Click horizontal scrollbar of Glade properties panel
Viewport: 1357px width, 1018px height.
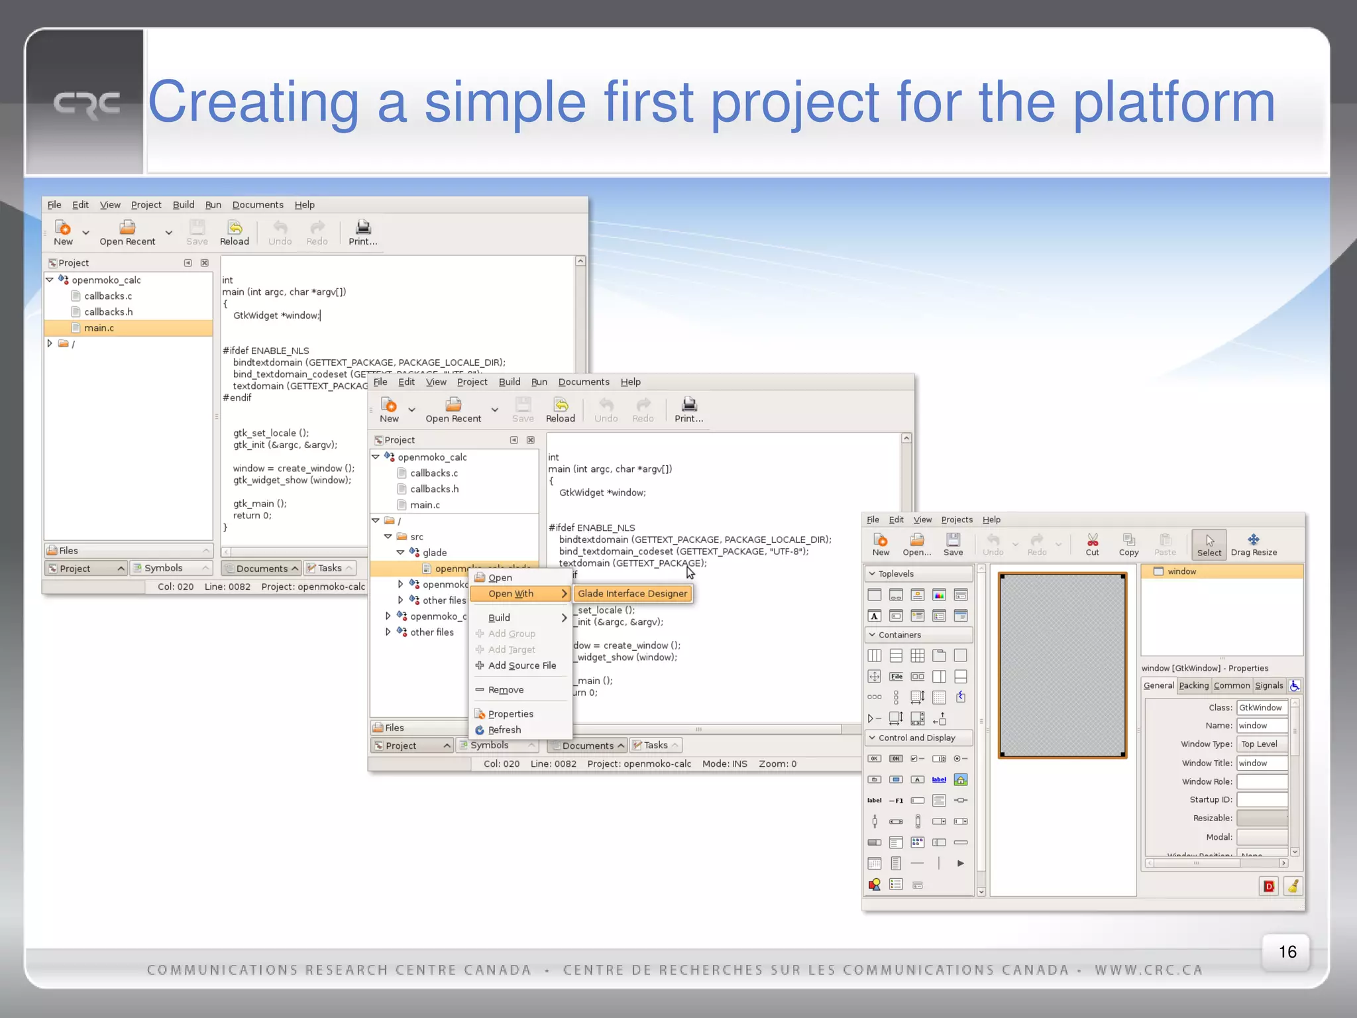tap(1217, 863)
